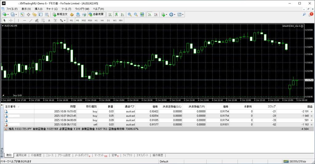315x164 pixels.
Task: Expand the indicators list dropdown
Action: click(166, 14)
